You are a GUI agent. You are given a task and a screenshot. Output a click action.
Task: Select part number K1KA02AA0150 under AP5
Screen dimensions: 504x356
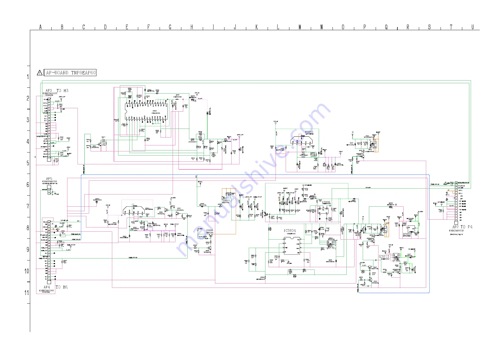[x=50, y=182]
